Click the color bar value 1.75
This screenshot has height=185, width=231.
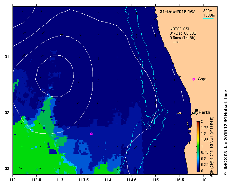click(205, 128)
